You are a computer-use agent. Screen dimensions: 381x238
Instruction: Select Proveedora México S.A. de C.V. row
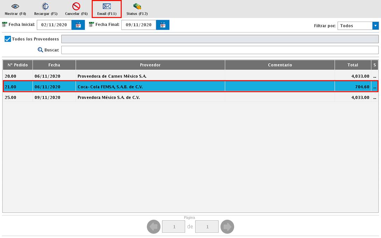[x=150, y=97]
